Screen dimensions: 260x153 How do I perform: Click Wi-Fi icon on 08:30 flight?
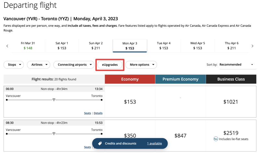click(x=54, y=133)
